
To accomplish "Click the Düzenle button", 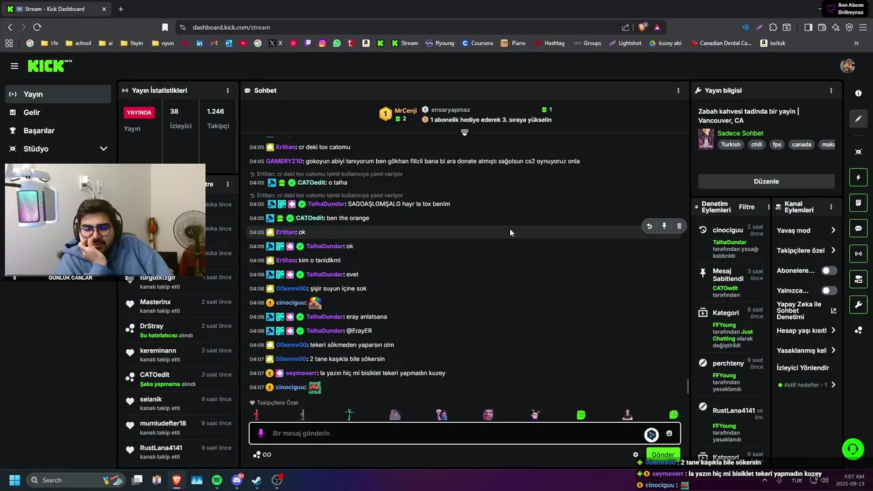I will (766, 181).
